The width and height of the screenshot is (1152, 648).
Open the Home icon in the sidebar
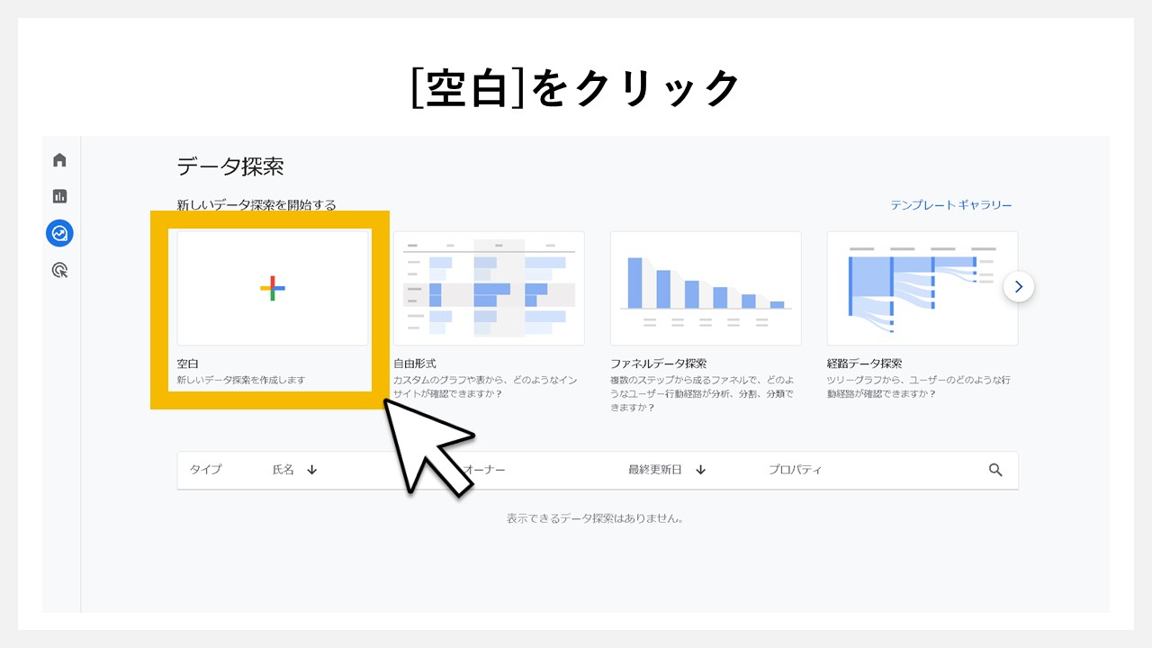tap(58, 159)
